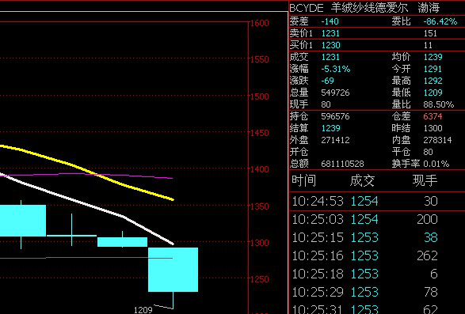The height and width of the screenshot is (314, 465).
Task: Select the 10:25:03 trade with 200 lots
Action: point(377,220)
